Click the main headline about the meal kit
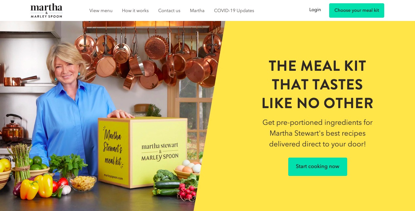The image size is (415, 211). click(x=317, y=85)
